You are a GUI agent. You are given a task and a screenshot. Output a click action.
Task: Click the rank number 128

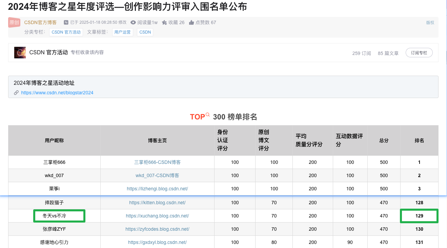point(419,203)
